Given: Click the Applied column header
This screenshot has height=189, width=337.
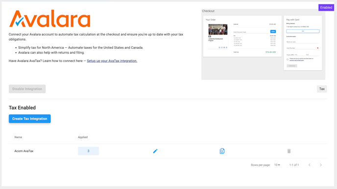Looking at the screenshot, I should pos(83,137).
